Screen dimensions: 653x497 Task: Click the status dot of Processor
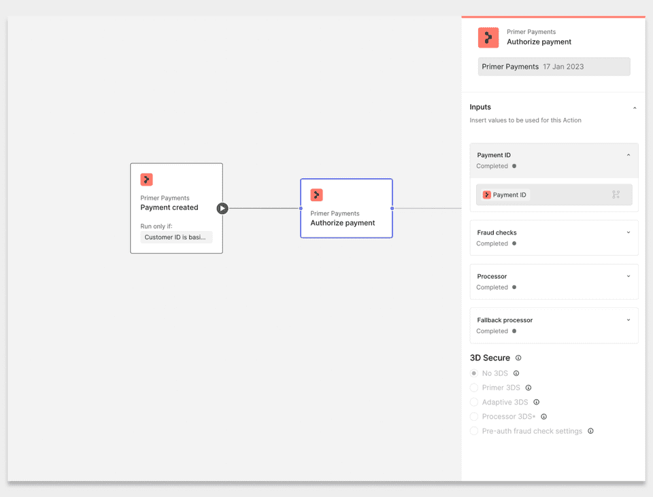pos(514,287)
